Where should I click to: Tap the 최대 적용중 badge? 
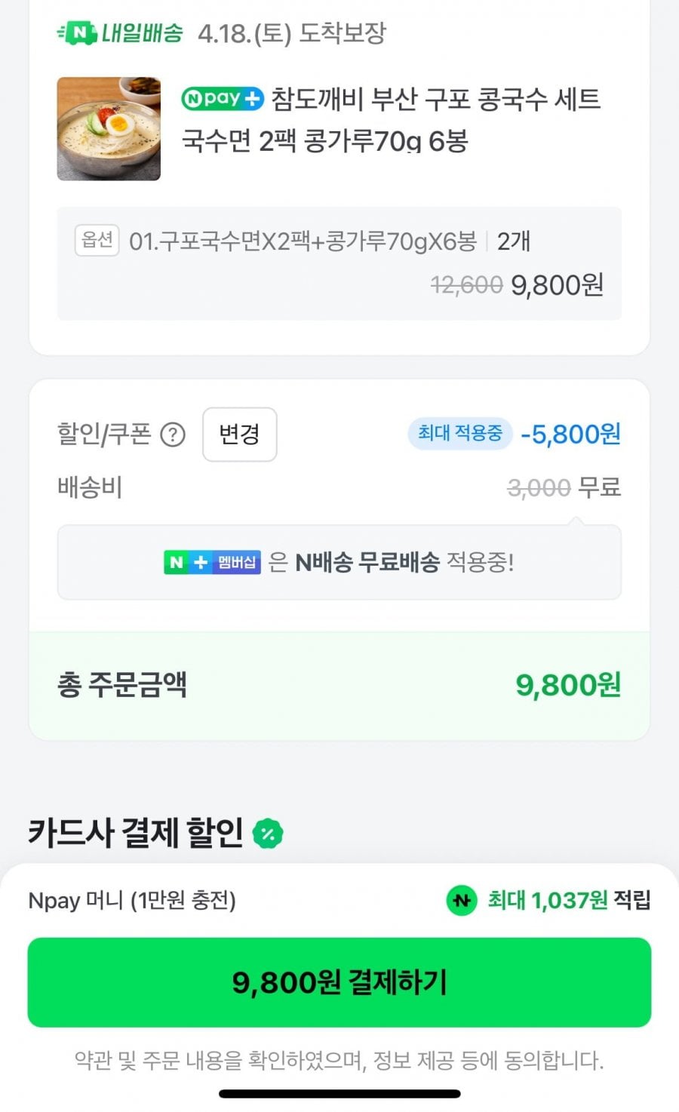[459, 434]
